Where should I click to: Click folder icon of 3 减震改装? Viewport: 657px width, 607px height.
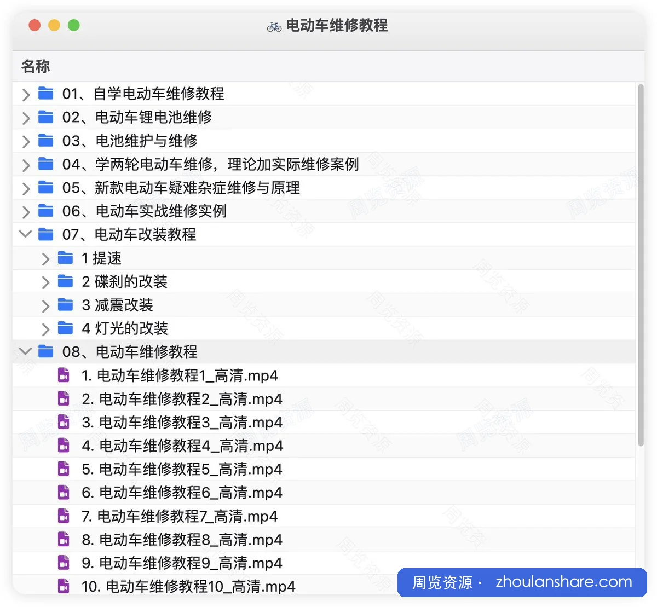click(66, 304)
